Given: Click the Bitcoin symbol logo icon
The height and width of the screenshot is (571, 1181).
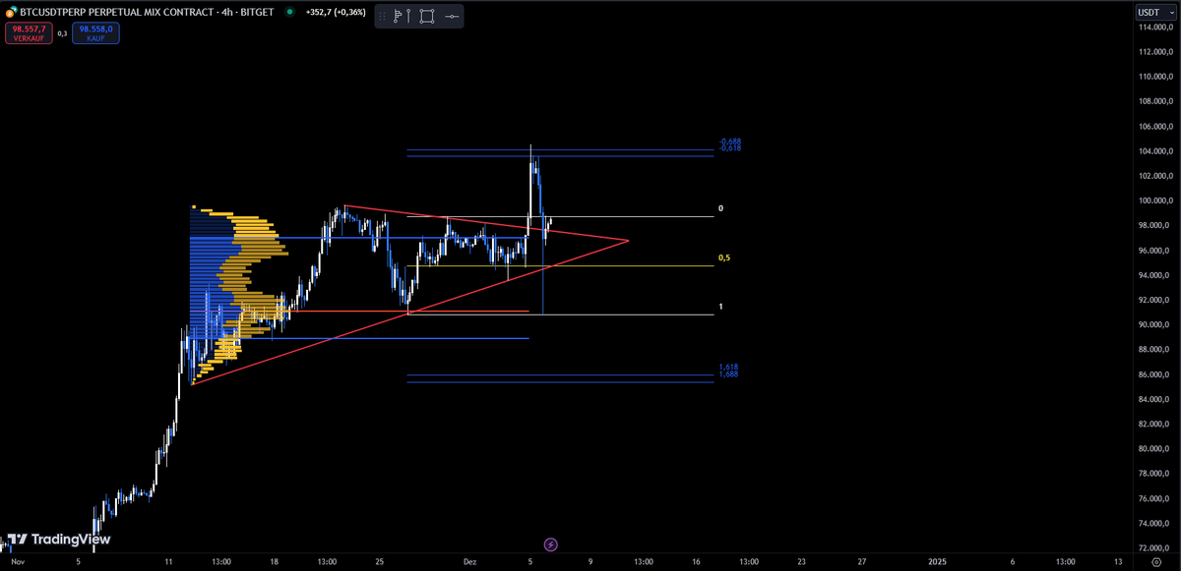Looking at the screenshot, I should (x=11, y=12).
